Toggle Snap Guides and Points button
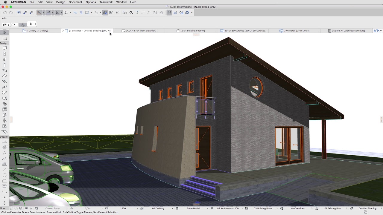Viewport: 383px width, 215px height. coord(48,13)
